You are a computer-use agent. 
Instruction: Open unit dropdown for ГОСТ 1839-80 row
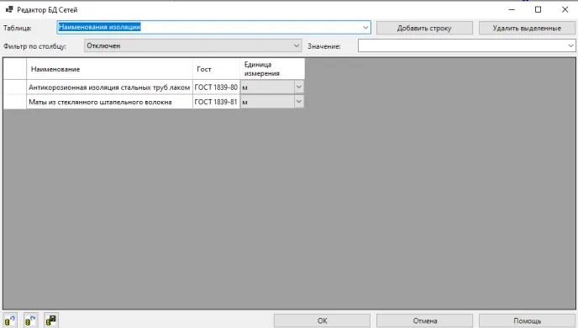tap(299, 87)
